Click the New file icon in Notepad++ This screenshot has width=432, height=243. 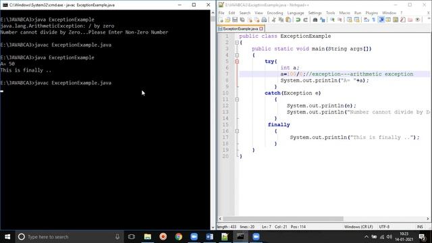coord(221,20)
